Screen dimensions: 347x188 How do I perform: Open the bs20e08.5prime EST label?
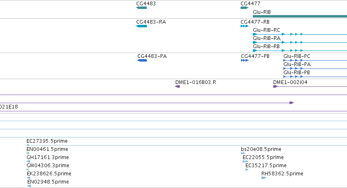pyautogui.click(x=261, y=149)
